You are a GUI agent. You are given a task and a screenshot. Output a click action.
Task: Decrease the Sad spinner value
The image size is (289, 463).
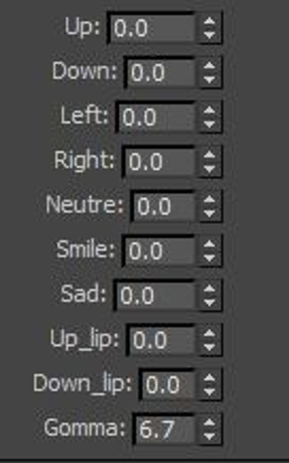click(x=209, y=303)
